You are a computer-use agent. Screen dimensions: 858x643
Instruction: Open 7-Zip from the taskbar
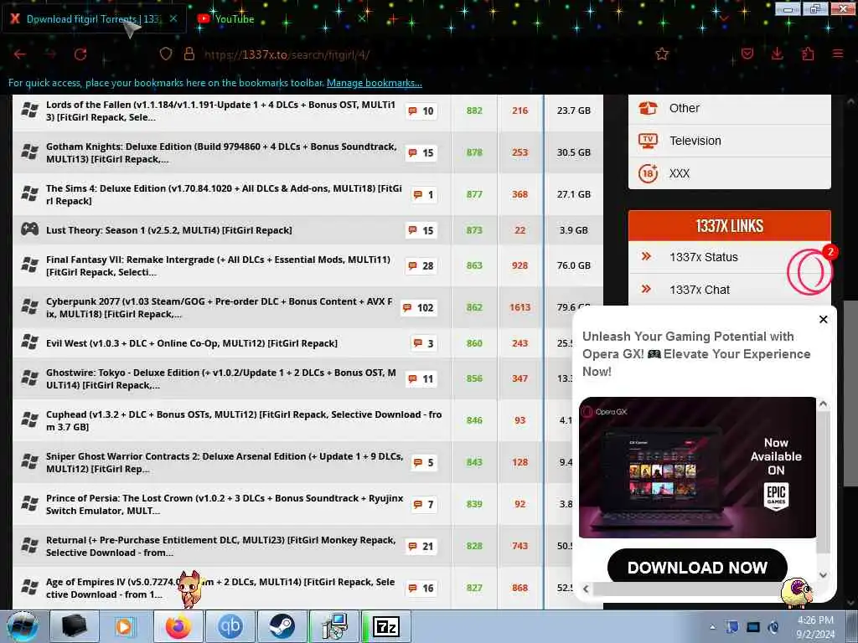[x=385, y=626]
